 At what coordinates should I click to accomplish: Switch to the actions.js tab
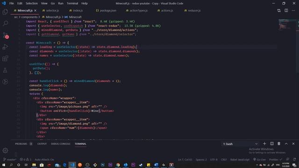165,10
